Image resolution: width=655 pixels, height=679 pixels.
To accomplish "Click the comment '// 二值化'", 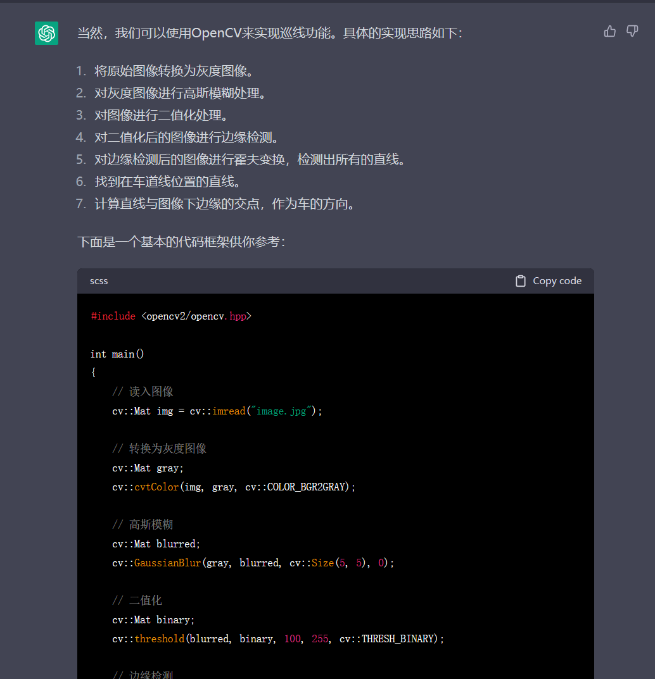I will point(137,601).
